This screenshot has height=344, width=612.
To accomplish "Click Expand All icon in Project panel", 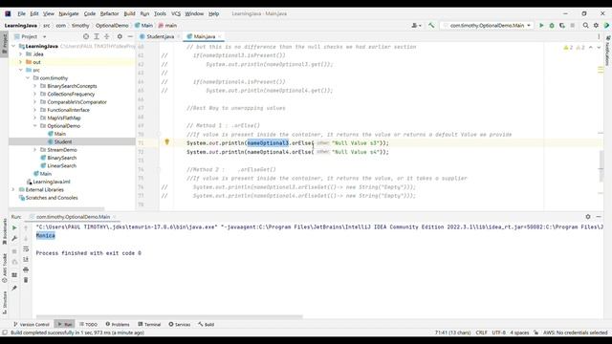I will pos(97,36).
